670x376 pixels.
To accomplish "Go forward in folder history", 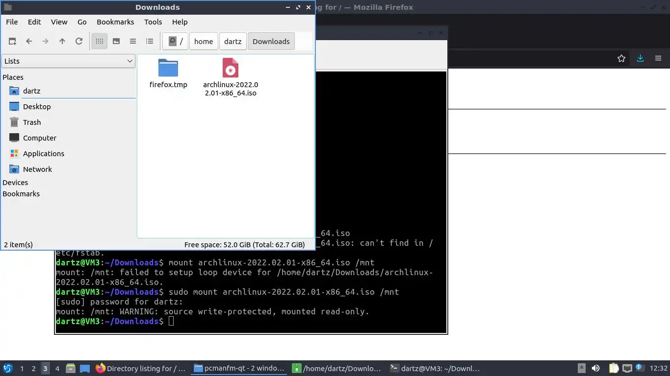I will point(46,42).
